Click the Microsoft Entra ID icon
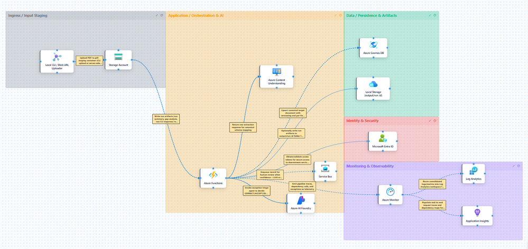The height and width of the screenshot is (249, 528). (x=383, y=138)
